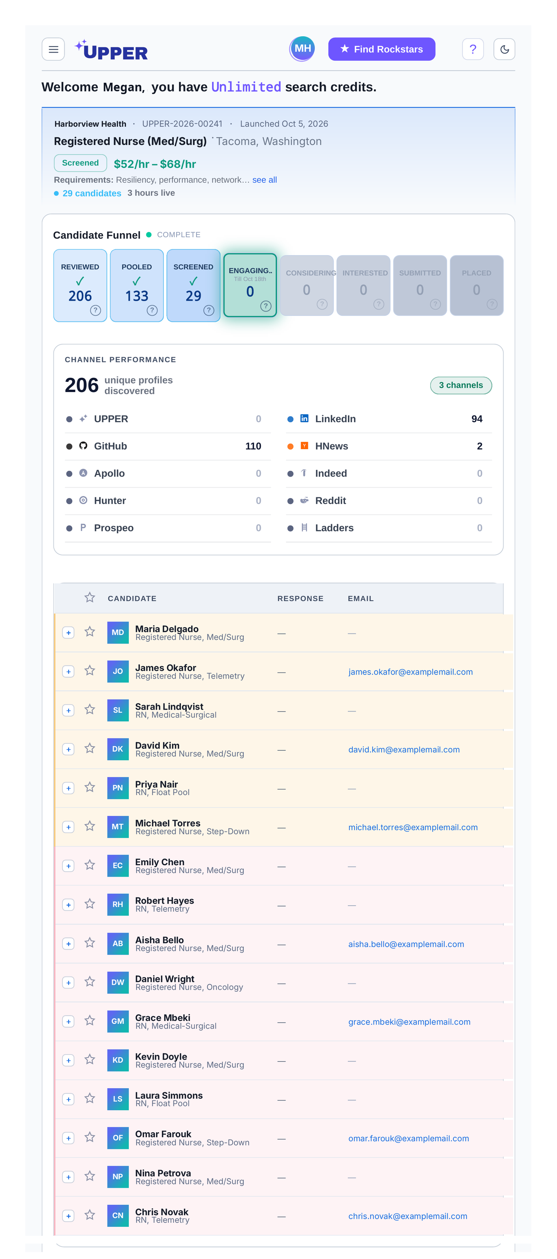Open Omar Farouk's OF avatar

click(x=118, y=1138)
